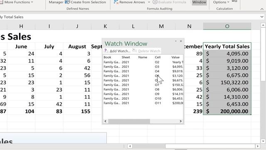Click the August header cell
Screen dimensions: 266x150
click(77, 46)
